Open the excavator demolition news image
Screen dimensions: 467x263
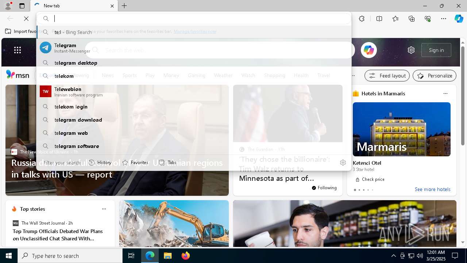coord(174,224)
